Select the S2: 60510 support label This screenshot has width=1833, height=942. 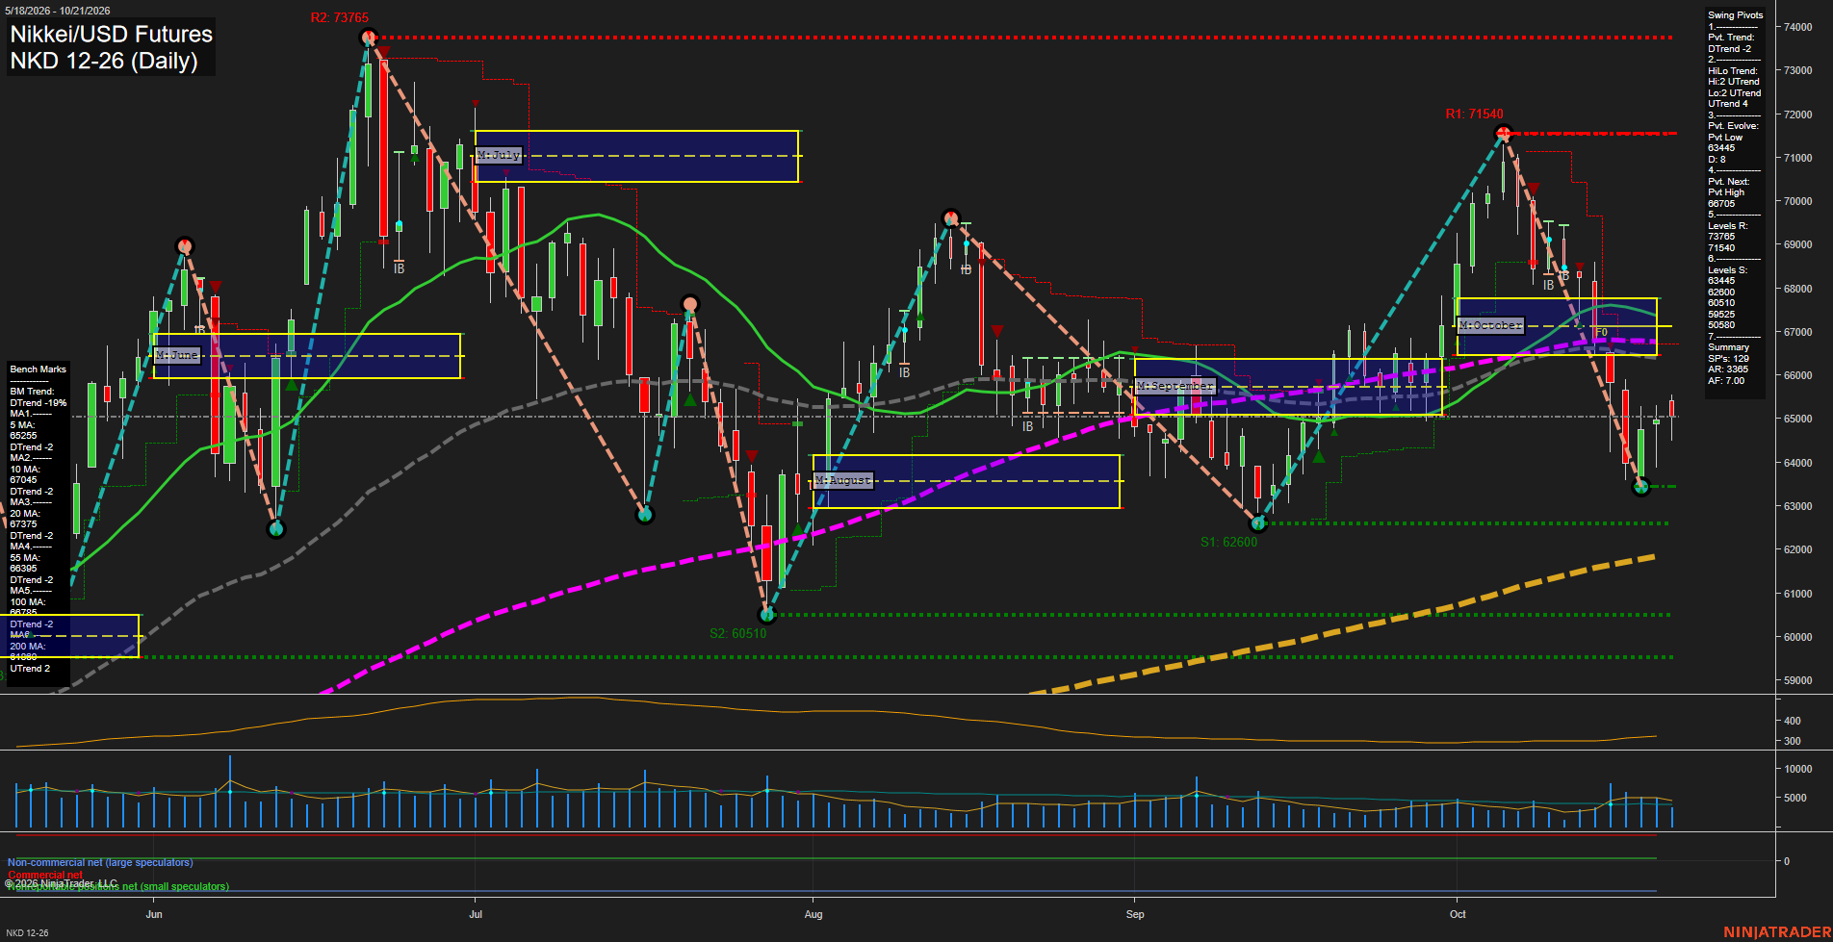(x=737, y=633)
